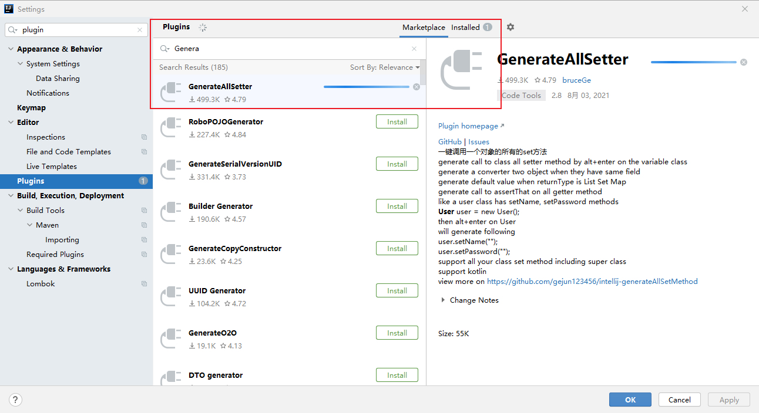Install the Builder Generator plugin
Image resolution: width=759 pixels, height=413 pixels.
point(397,206)
